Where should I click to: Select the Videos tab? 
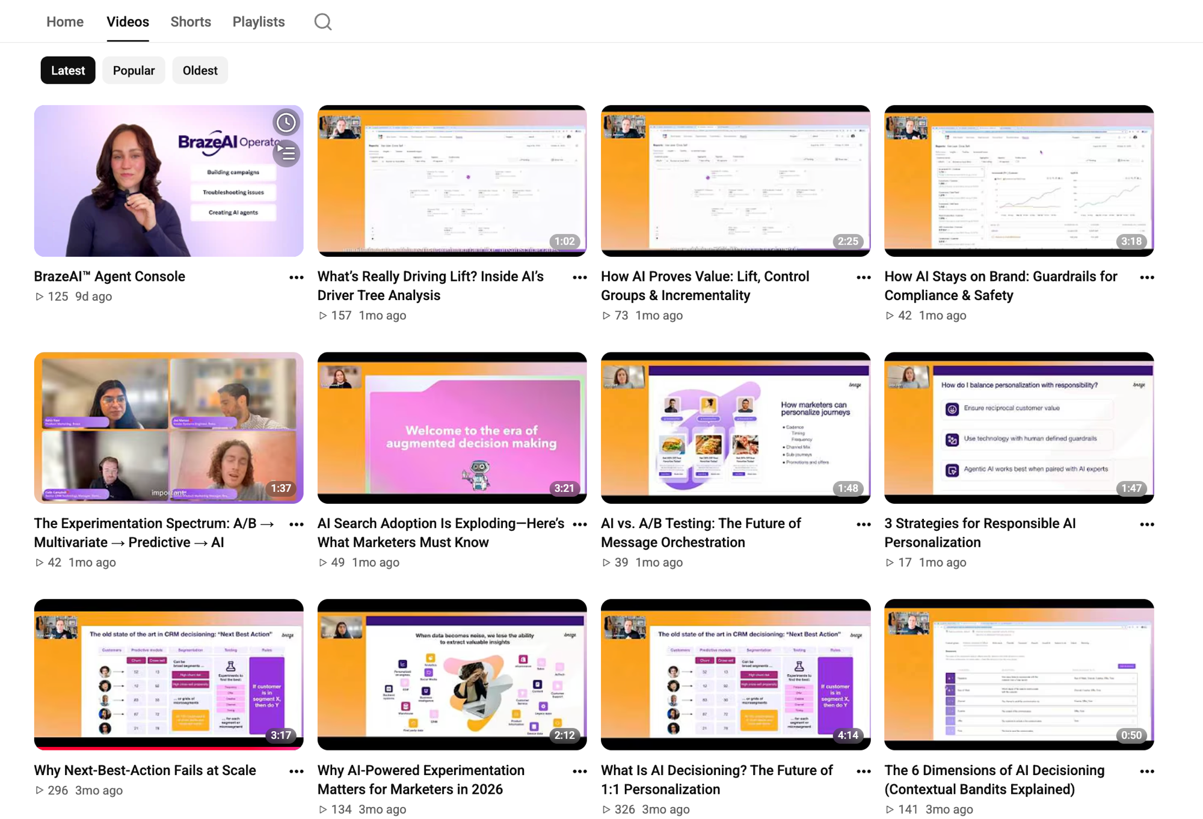[128, 22]
